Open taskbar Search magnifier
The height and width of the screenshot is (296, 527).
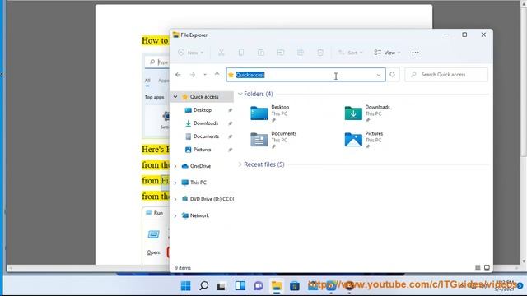(x=203, y=286)
